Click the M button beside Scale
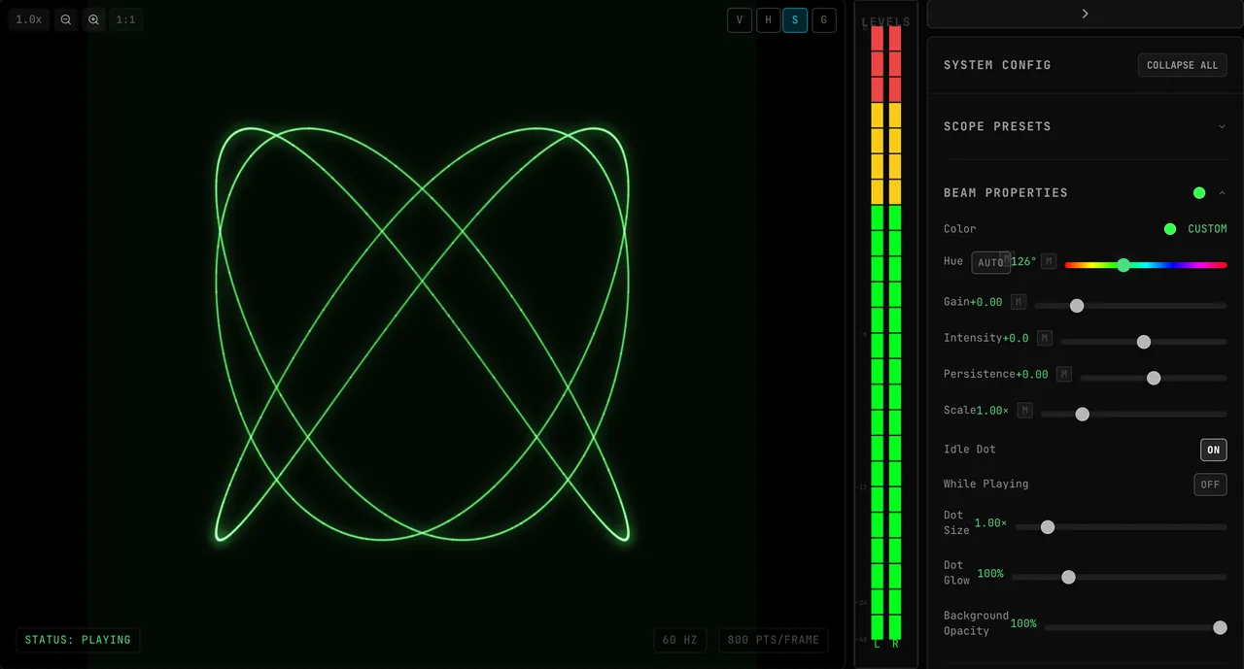The image size is (1244, 669). [1024, 411]
